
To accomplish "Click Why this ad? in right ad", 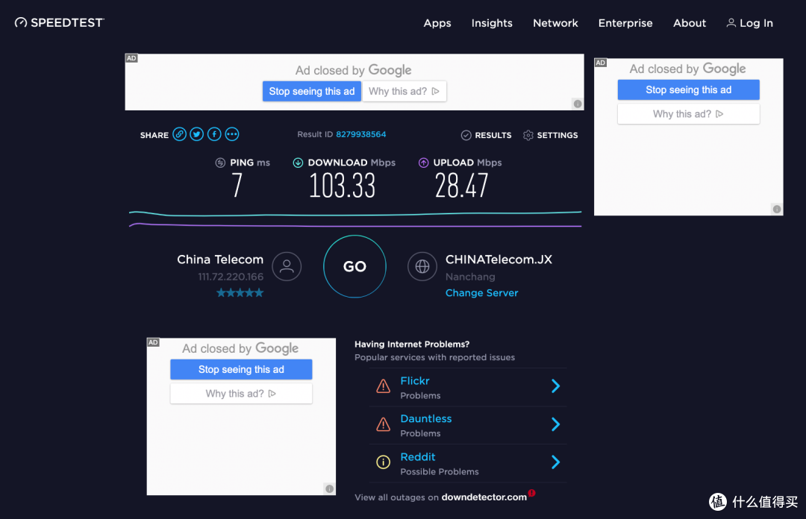I will point(688,114).
